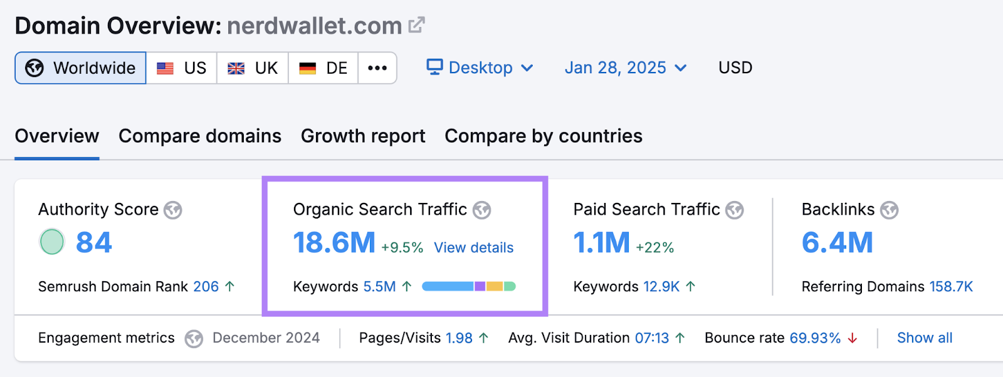The width and height of the screenshot is (1003, 377).
Task: Open Referring Domains value 158.7K
Action: click(951, 286)
